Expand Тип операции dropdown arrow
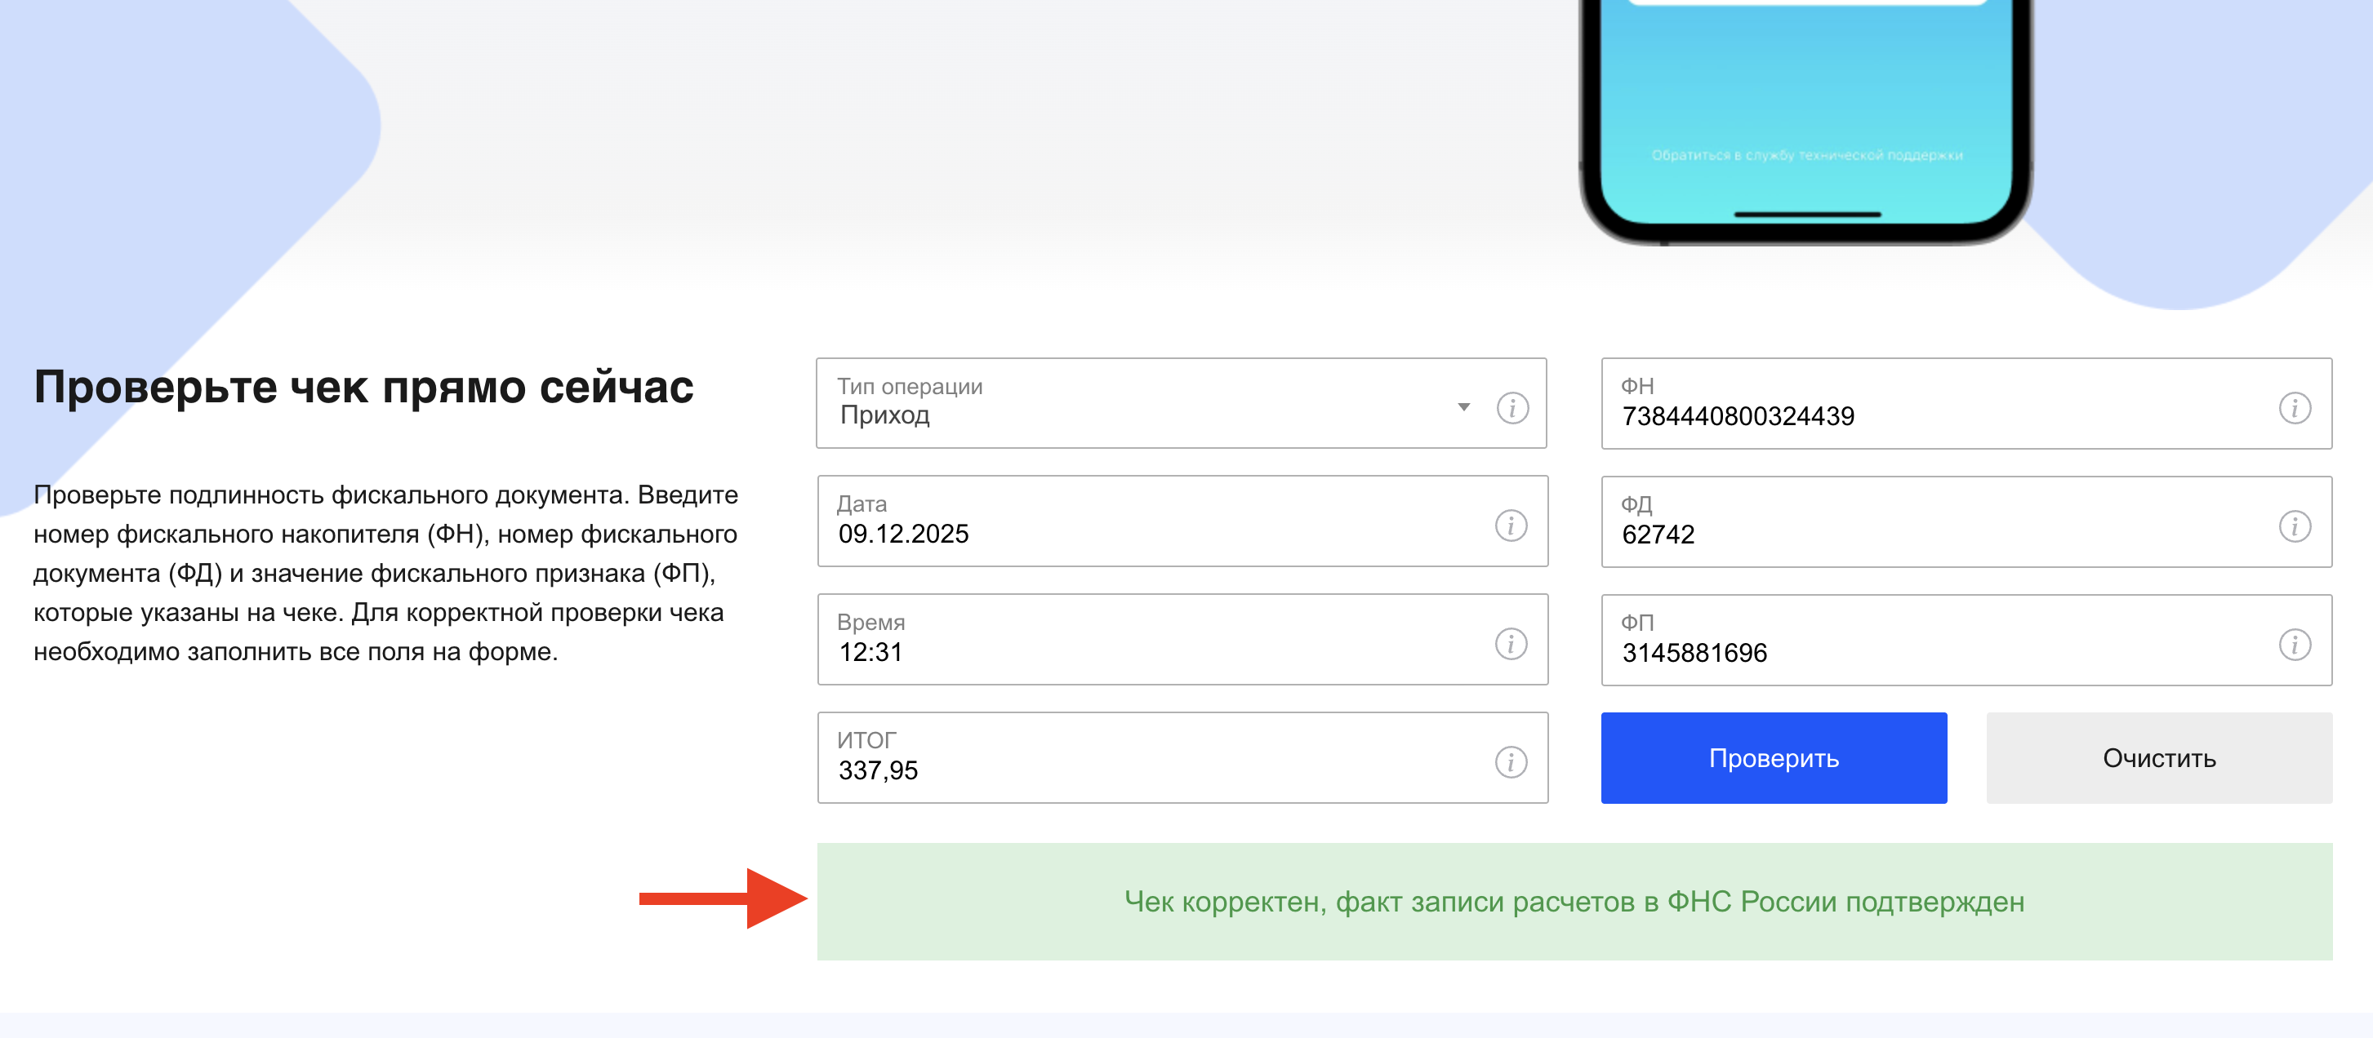The image size is (2373, 1038). click(x=1464, y=406)
